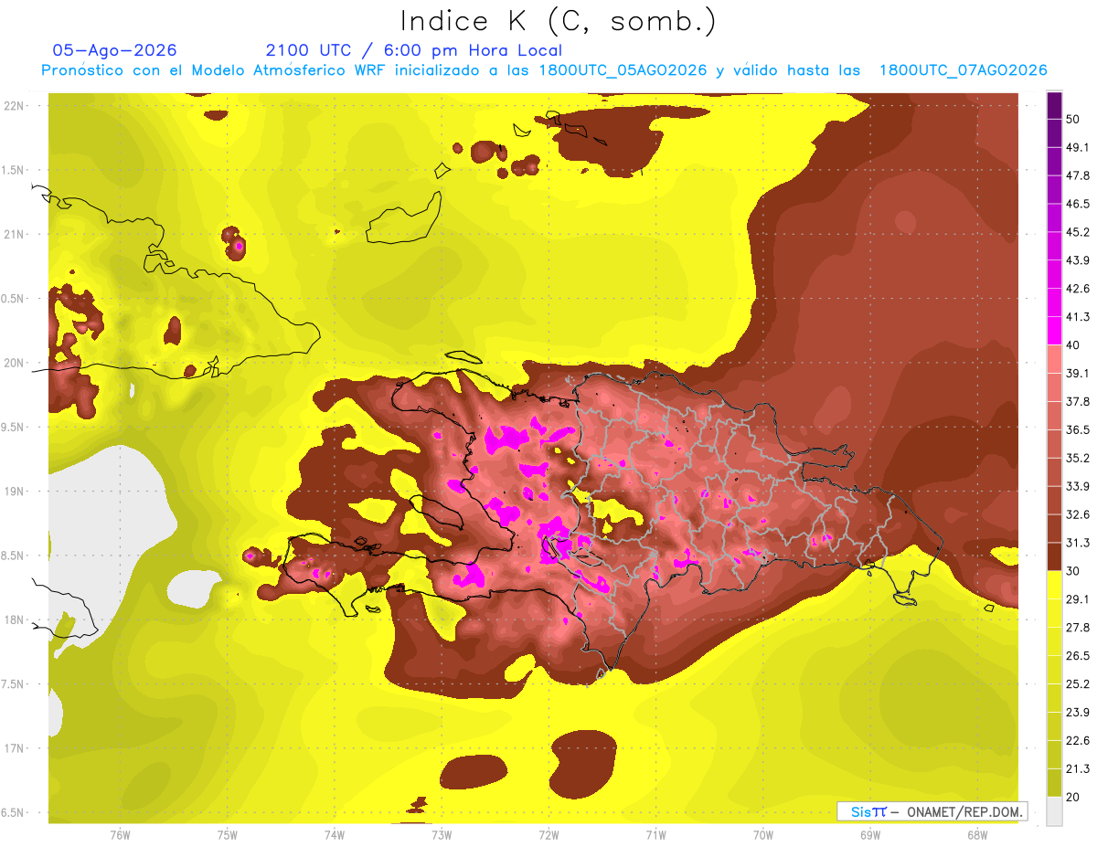Click the colorbar label "37.8"
This screenshot has height=847, width=1097.
[1078, 402]
